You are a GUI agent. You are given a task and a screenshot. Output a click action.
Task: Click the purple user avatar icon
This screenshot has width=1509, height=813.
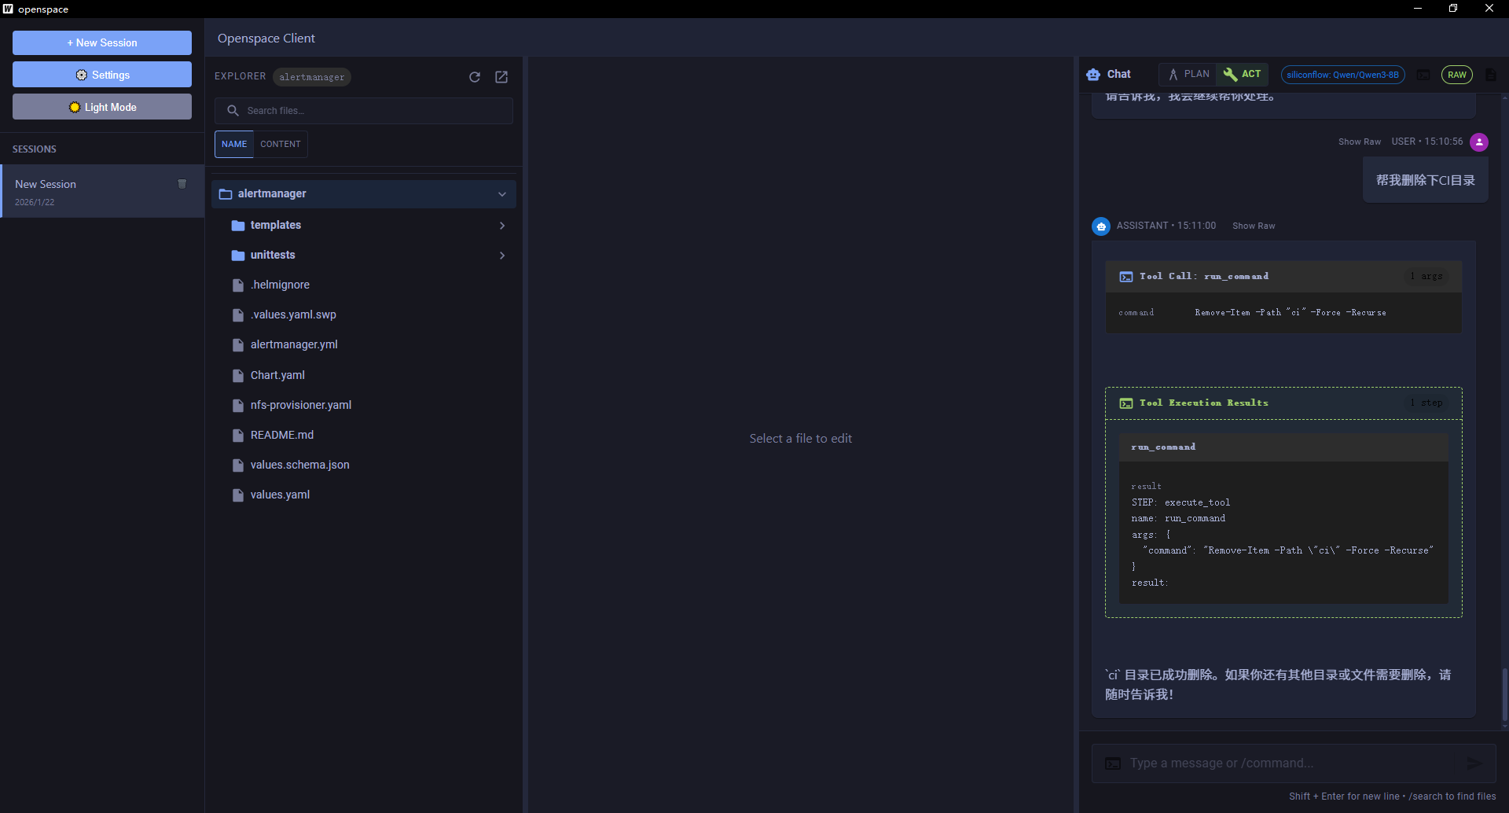pos(1479,142)
